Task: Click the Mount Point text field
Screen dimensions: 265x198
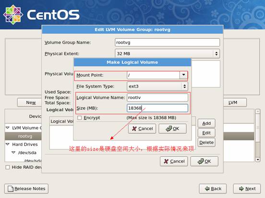Action: (x=153, y=75)
